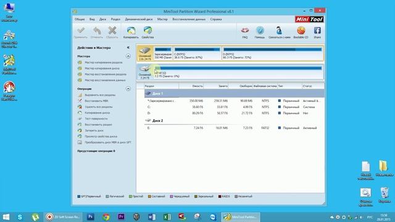Sort by the Занято column header
Screen dimensions: 395x222
216,86
